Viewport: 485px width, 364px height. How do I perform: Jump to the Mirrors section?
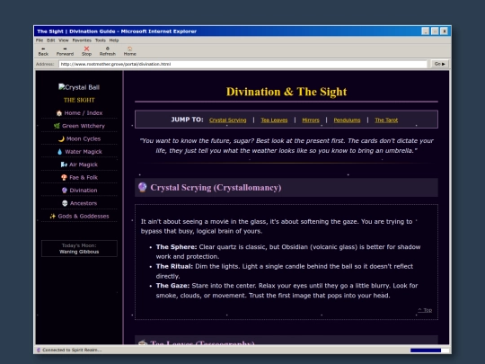tap(311, 120)
